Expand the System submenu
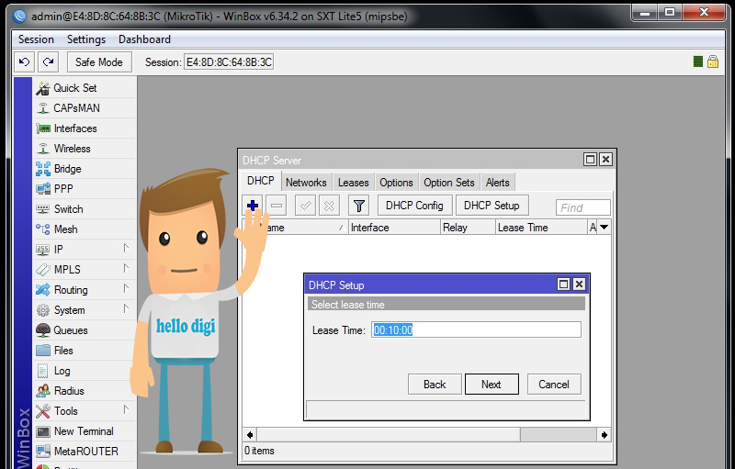 pyautogui.click(x=126, y=308)
